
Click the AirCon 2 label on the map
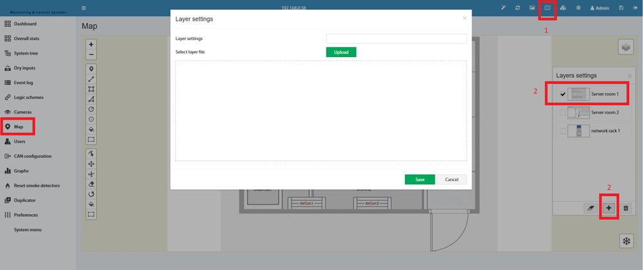372,203
